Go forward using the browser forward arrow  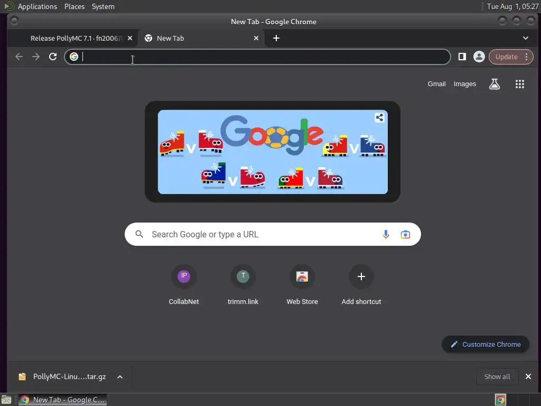[36, 57]
